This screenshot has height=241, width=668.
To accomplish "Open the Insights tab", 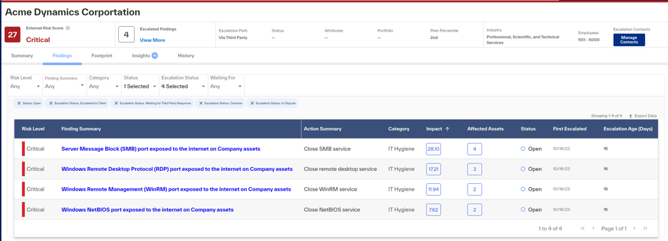I will [x=141, y=56].
